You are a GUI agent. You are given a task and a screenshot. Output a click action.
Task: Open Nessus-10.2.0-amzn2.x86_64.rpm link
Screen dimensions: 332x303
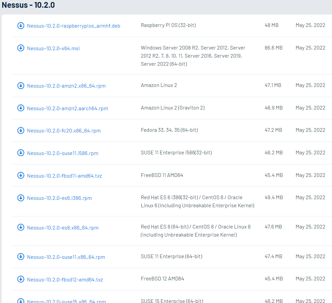point(66,86)
